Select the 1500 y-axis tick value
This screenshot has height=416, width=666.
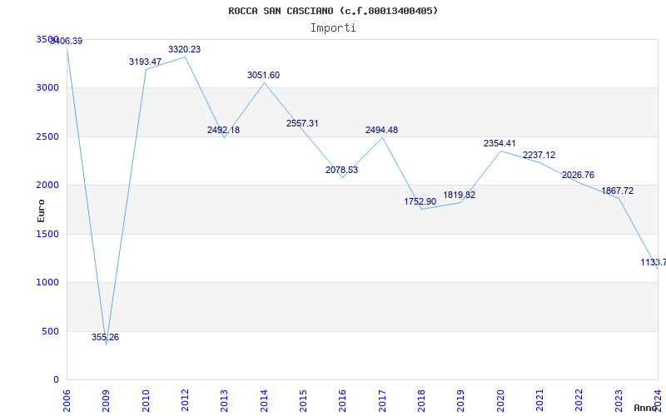(x=47, y=234)
